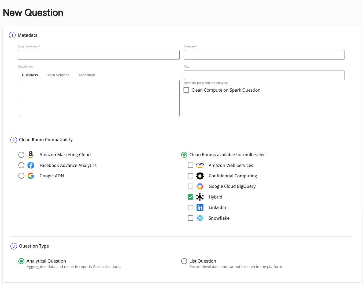Choose the Google ADH radio option
The width and height of the screenshot is (363, 284).
21,176
